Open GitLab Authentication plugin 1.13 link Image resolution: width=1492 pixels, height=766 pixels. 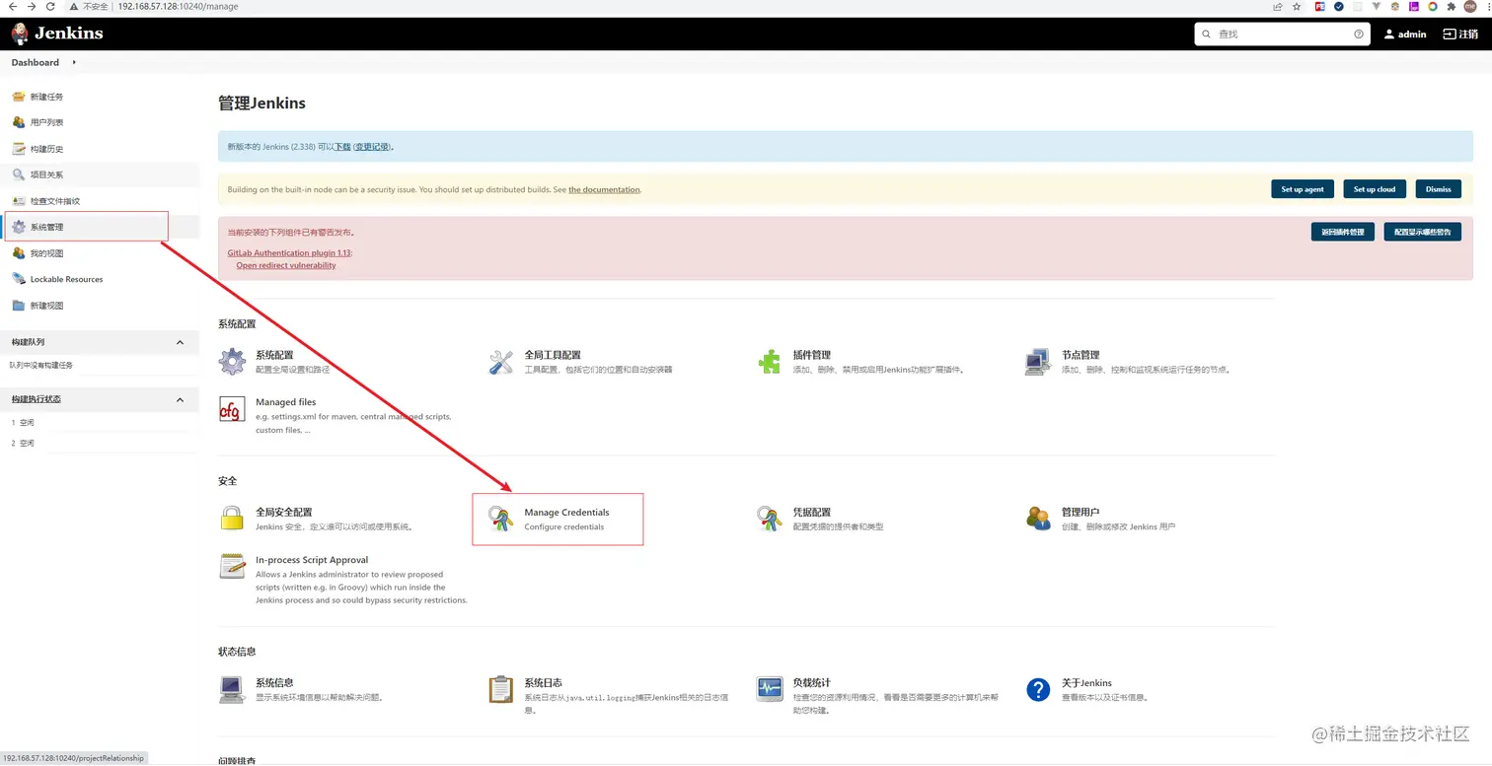click(289, 252)
